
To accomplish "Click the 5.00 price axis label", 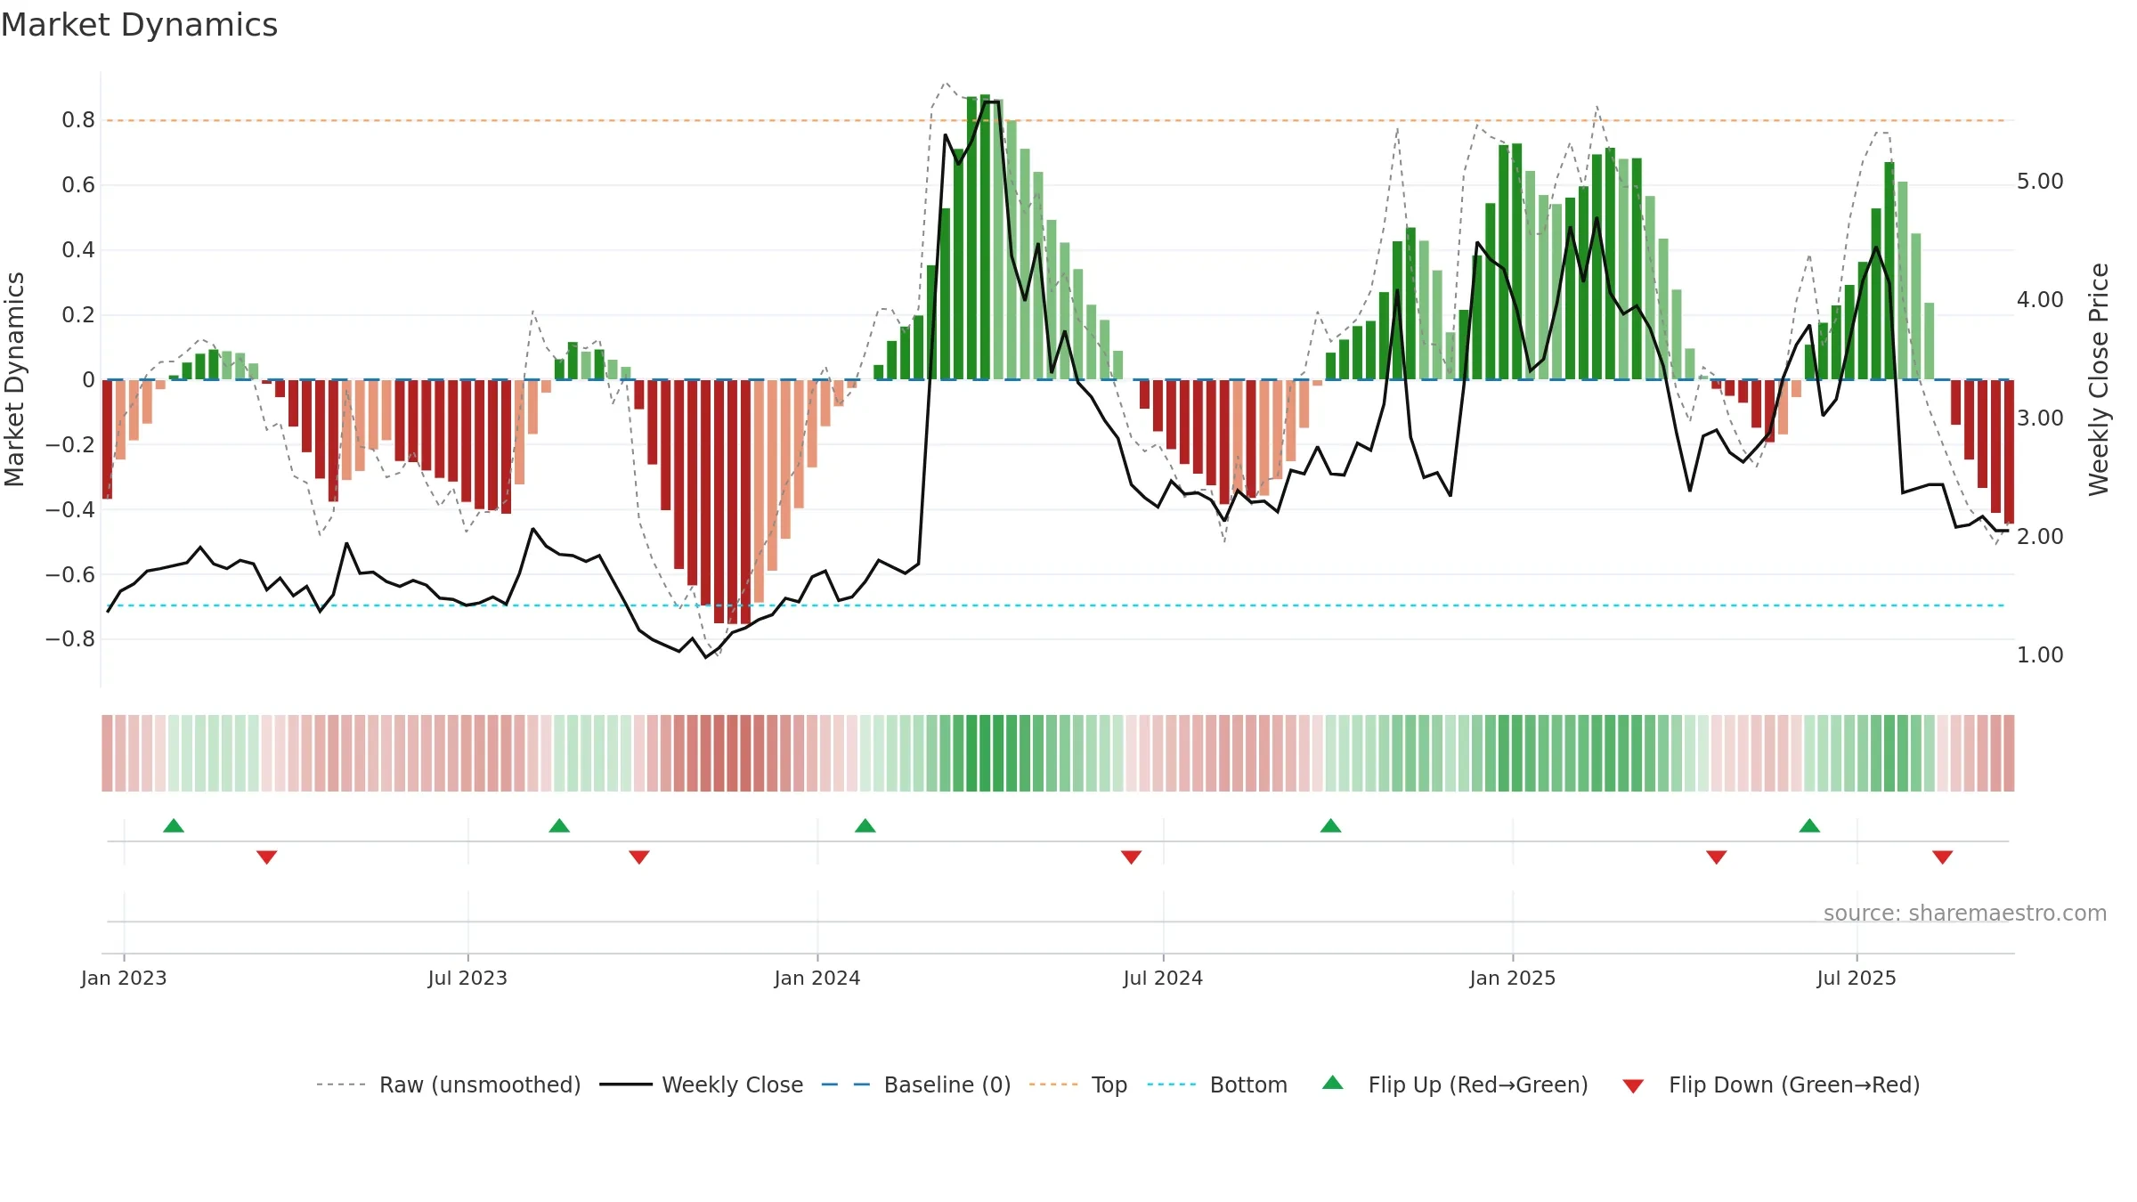I will coord(2040,182).
